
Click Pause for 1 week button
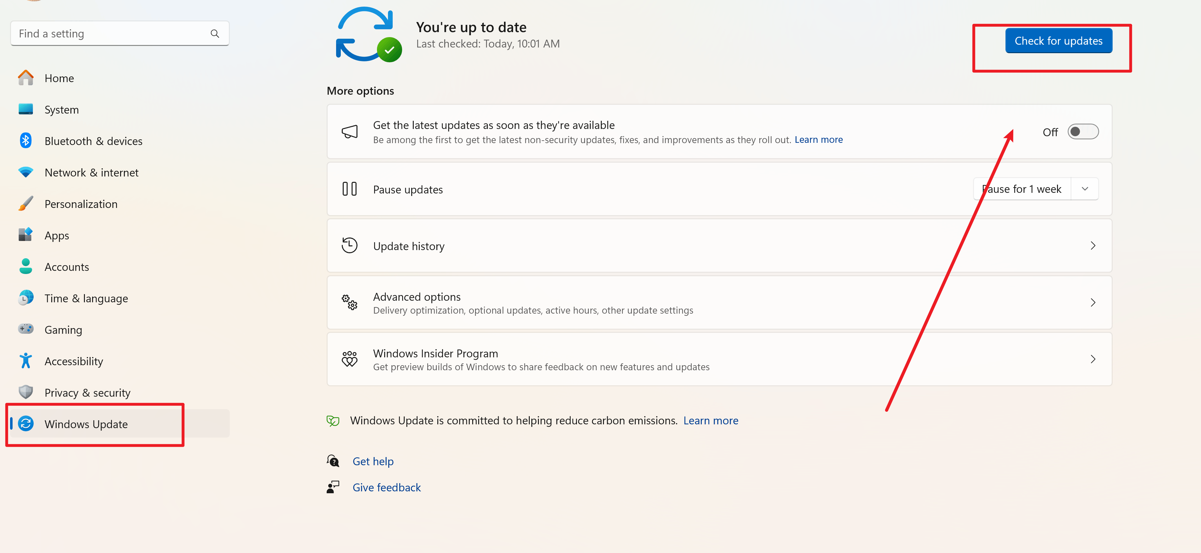click(1022, 189)
